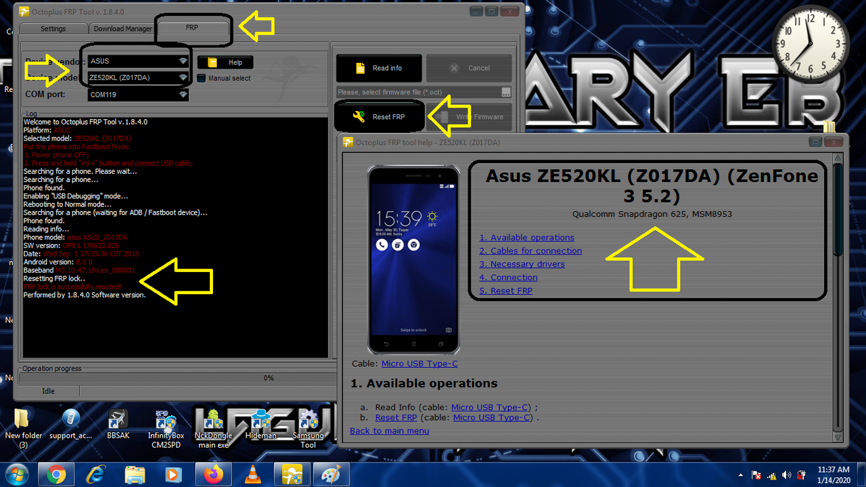Viewport: 866px width, 487px height.
Task: Open the '5. Reset FRP' help link
Action: [506, 291]
